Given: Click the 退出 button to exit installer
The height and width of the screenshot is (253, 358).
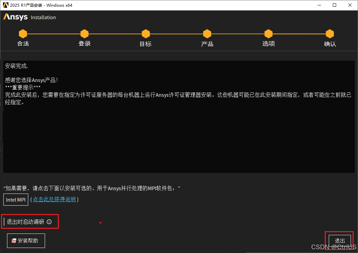Looking at the screenshot, I should pyautogui.click(x=340, y=241).
